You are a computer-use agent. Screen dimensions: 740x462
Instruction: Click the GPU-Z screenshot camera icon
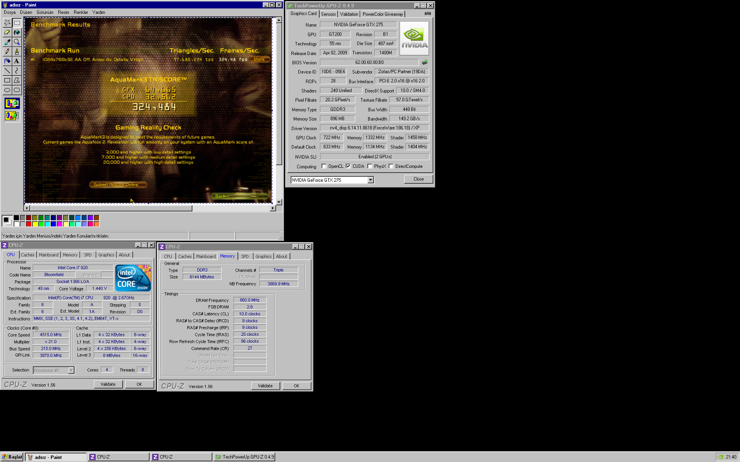pos(428,13)
